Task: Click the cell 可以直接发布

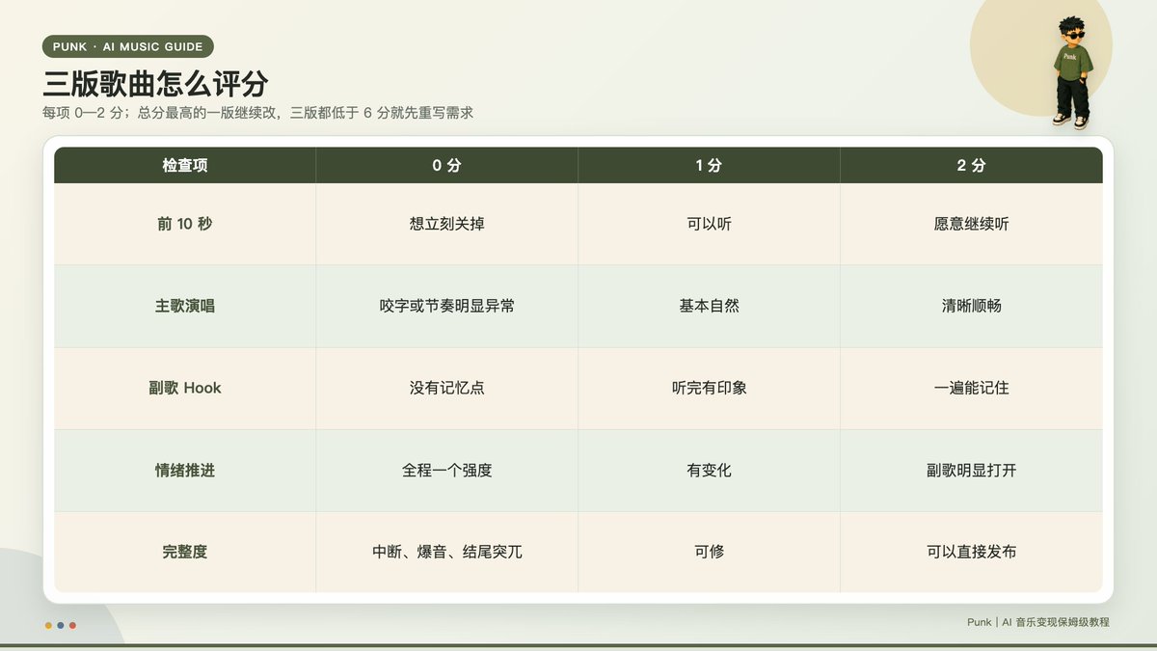Action: (x=972, y=552)
